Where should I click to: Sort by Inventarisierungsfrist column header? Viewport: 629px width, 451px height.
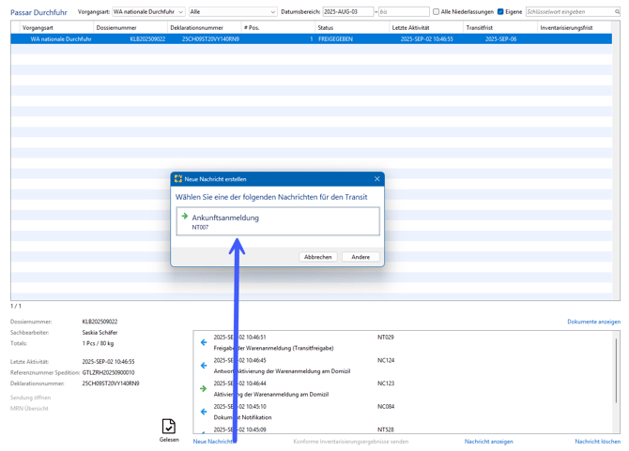pos(574,27)
